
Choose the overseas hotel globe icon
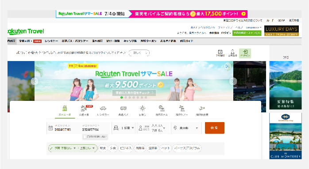coord(162,108)
